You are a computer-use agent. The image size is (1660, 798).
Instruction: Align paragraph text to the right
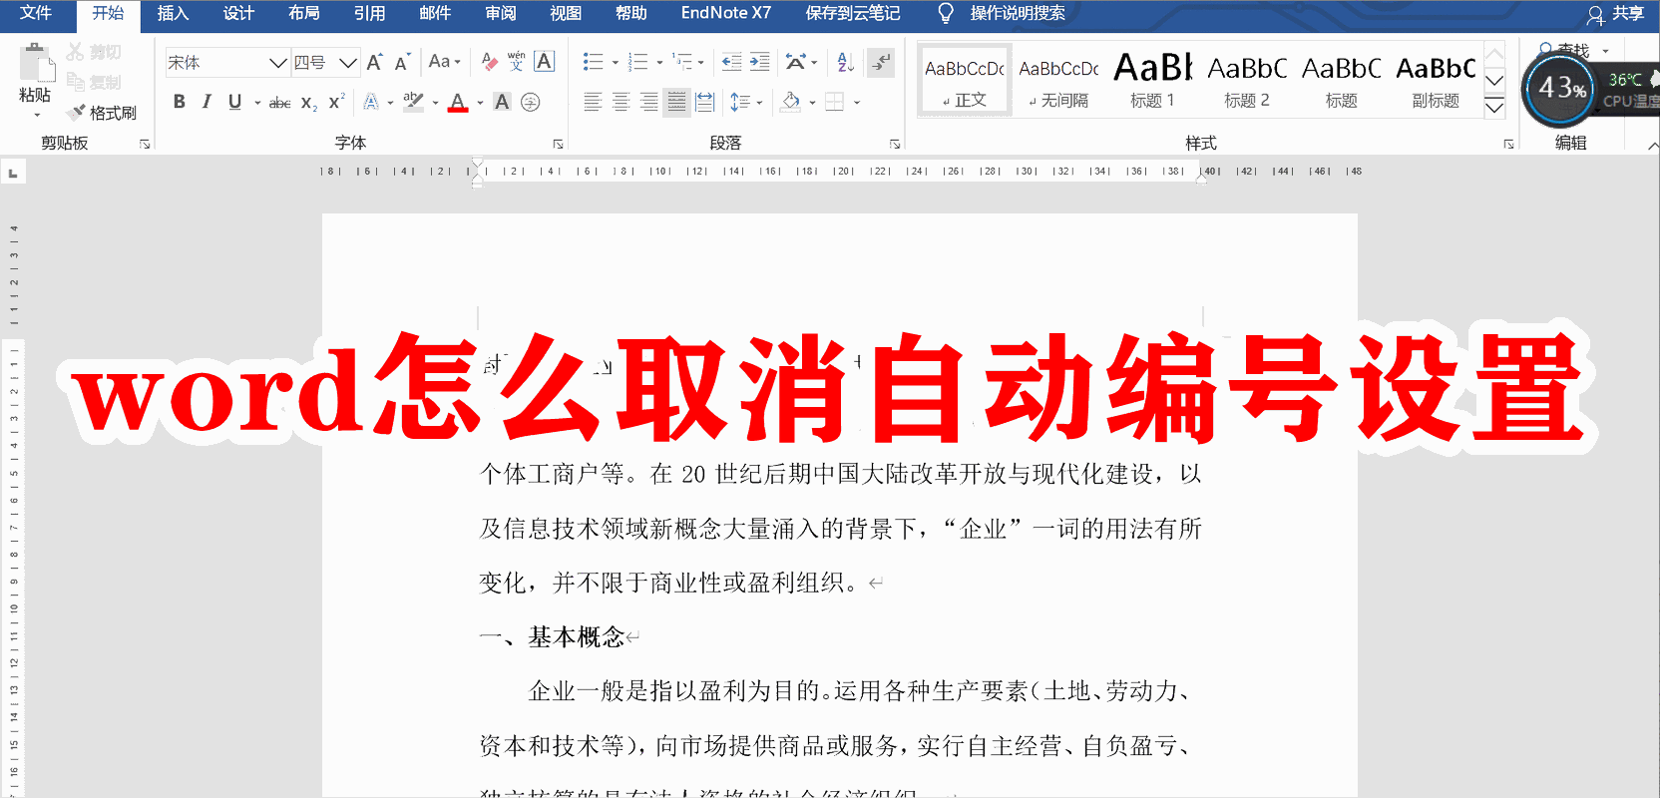(x=648, y=102)
